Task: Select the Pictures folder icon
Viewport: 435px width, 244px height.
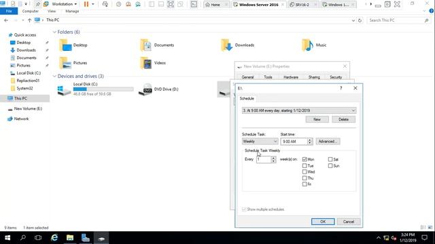Action: 65,63
